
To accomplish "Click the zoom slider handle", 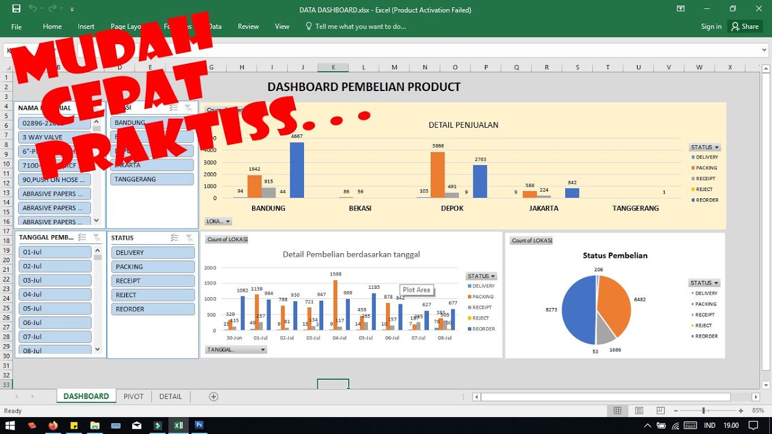I will pyautogui.click(x=703, y=410).
